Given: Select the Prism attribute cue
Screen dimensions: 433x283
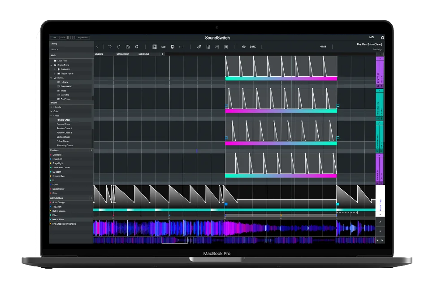Looking at the screenshot, I should [x=55, y=215].
